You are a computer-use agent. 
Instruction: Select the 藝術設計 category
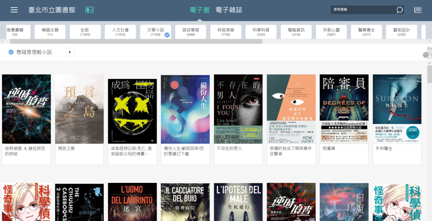(x=402, y=32)
